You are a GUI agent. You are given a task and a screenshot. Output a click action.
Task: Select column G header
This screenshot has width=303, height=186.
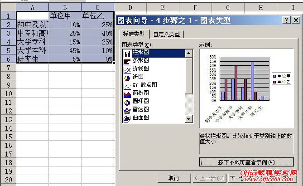click(228, 7)
